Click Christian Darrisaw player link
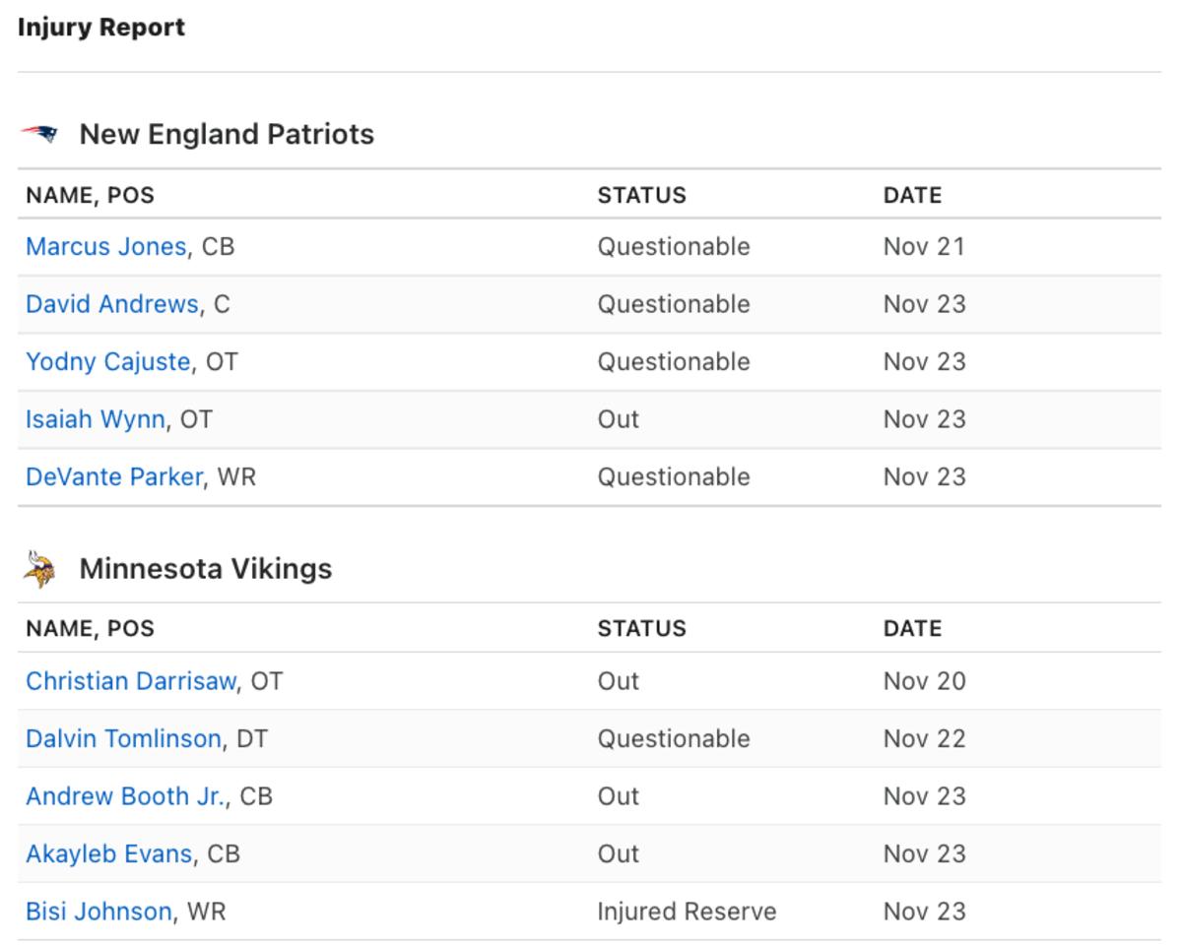 [x=130, y=681]
